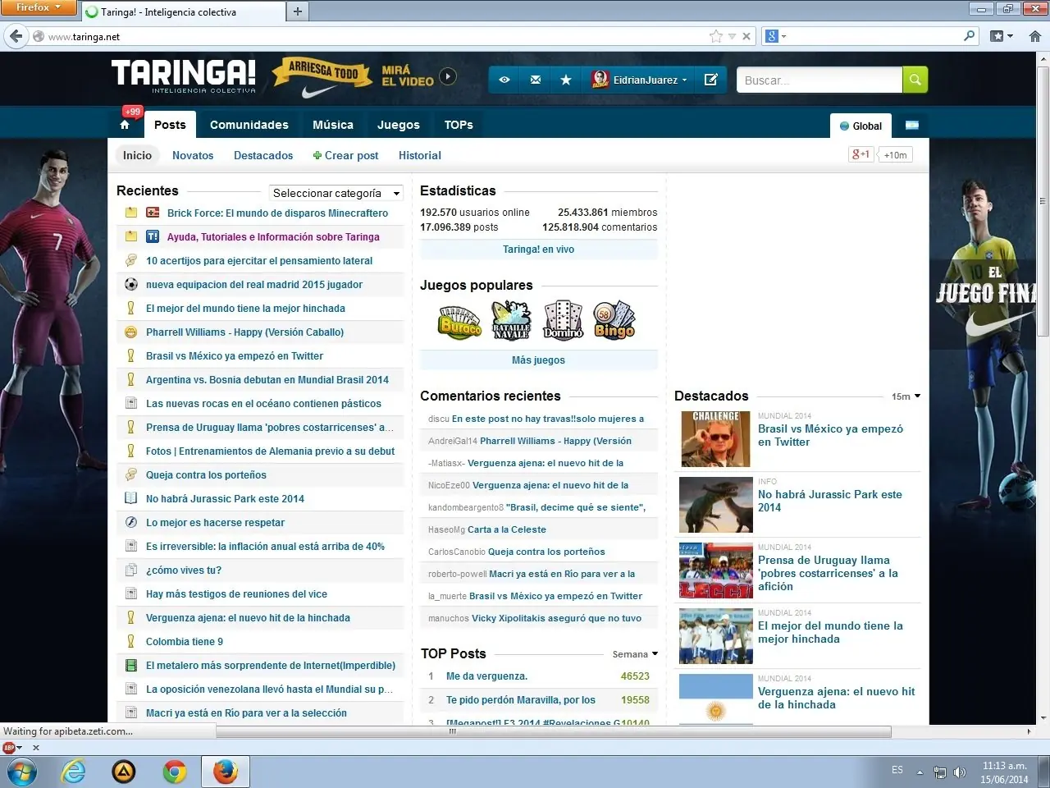Click the eye icon in Taringa header
This screenshot has height=788, width=1050.
tap(504, 80)
